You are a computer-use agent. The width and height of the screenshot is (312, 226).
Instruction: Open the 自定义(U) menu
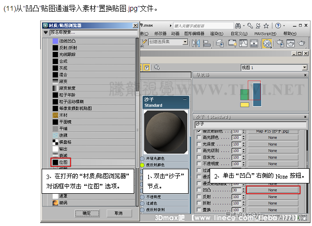click(x=239, y=34)
